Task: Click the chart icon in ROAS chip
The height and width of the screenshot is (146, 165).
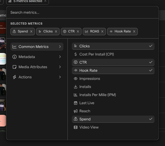Action: tap(87, 31)
